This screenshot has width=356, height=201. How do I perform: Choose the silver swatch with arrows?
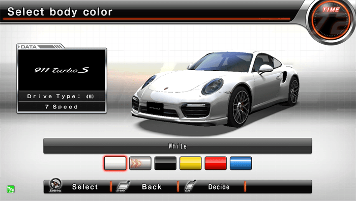pos(140,163)
